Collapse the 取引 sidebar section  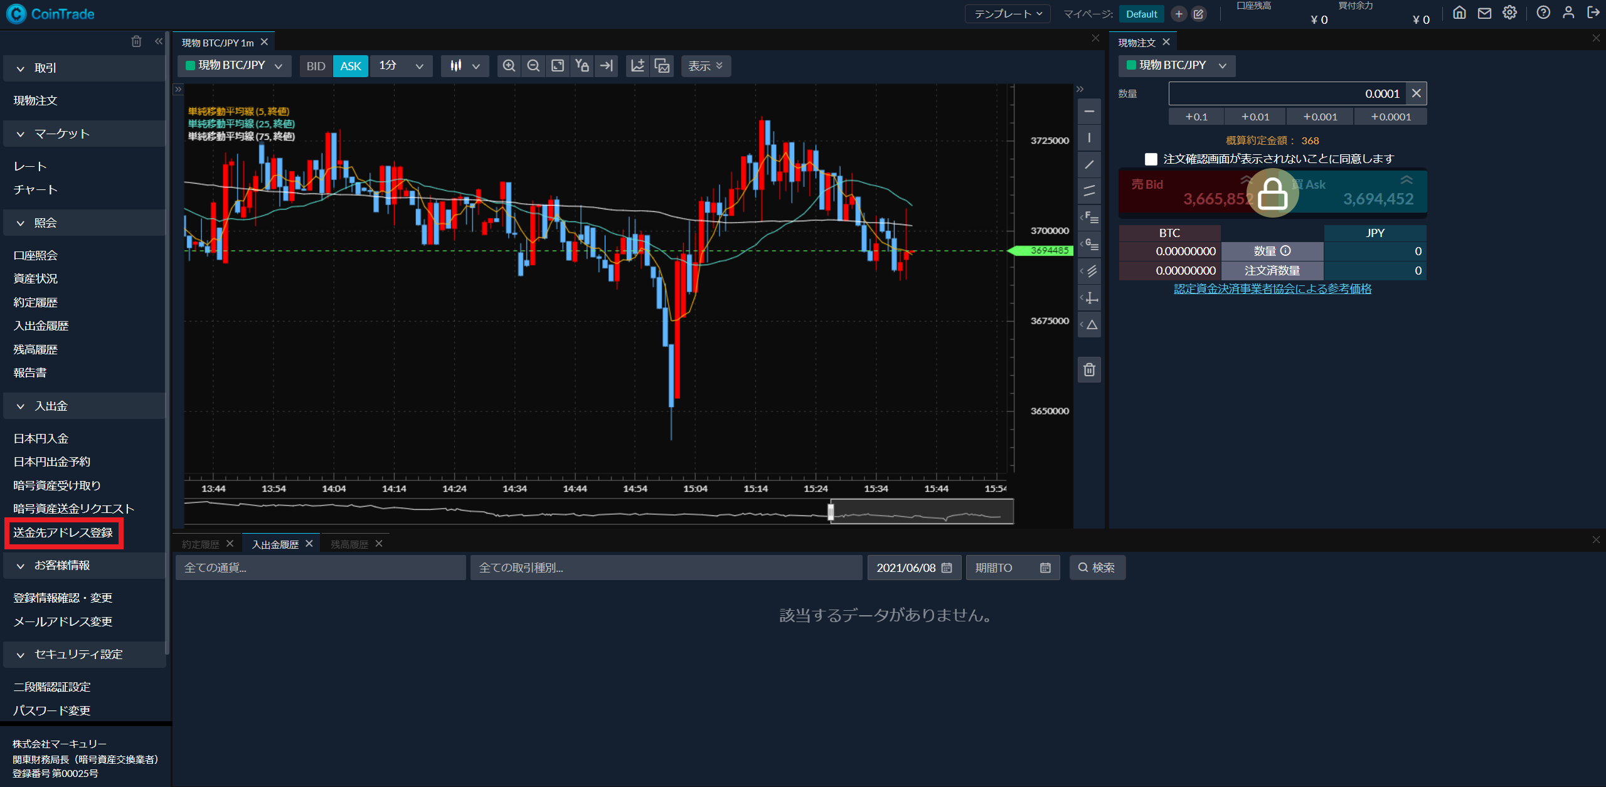tap(85, 68)
